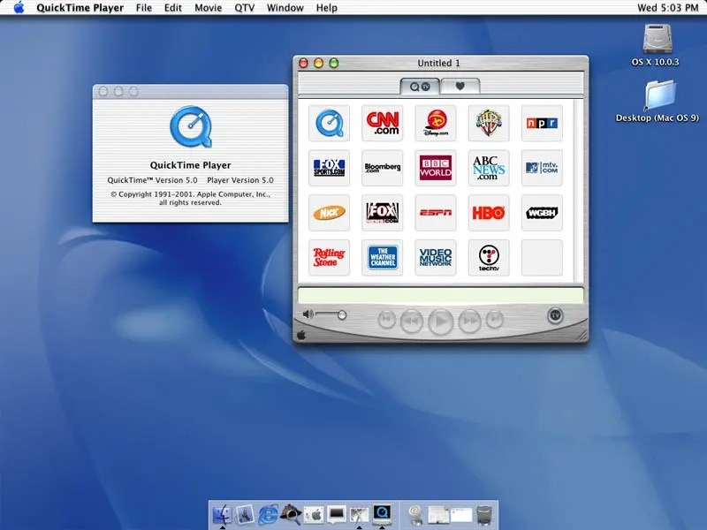
Task: Close the Untitled 1 player window
Action: point(303,63)
